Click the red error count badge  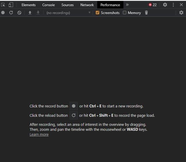click(153, 5)
